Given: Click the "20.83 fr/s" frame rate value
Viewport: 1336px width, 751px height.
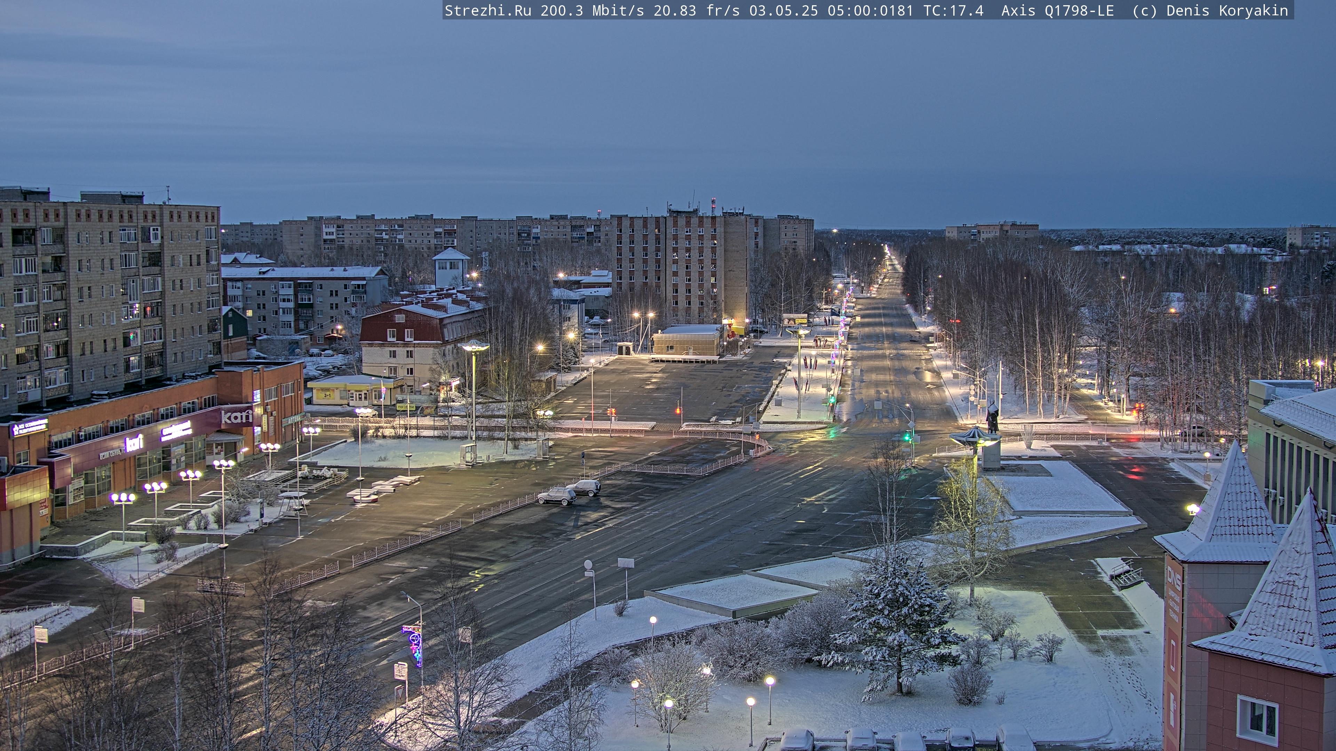Looking at the screenshot, I should (x=697, y=11).
